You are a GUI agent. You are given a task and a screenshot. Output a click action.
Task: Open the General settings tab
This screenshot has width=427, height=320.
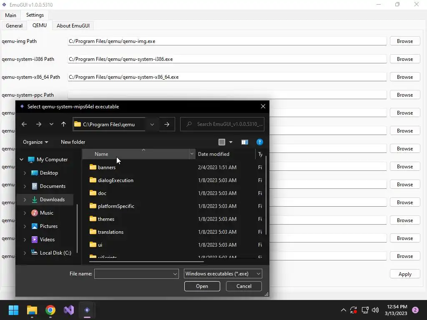click(x=14, y=25)
